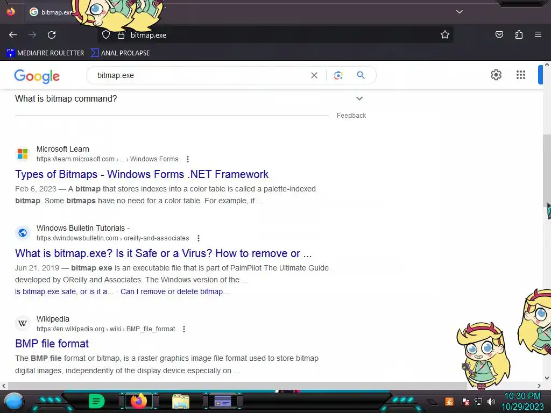Screen dimensions: 551x413
Task: Reload the current page
Action: [52, 35]
